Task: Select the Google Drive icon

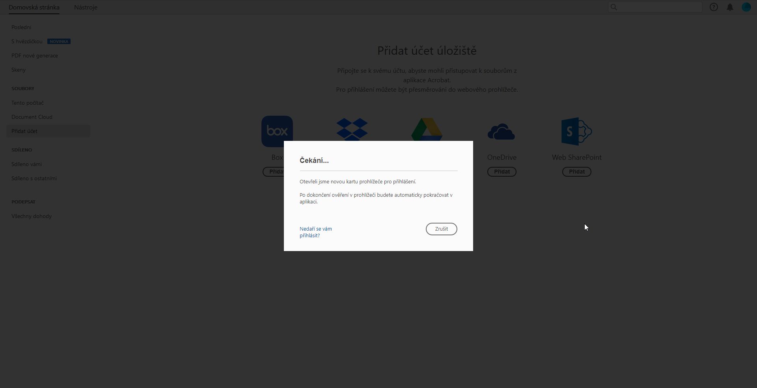Action: 427,130
